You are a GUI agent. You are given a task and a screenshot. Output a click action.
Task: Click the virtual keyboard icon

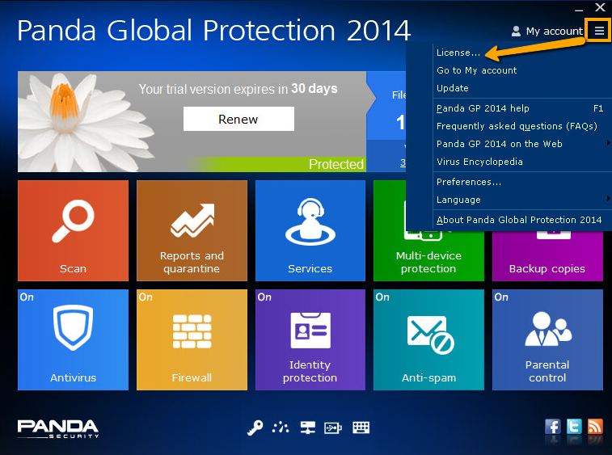tap(361, 428)
